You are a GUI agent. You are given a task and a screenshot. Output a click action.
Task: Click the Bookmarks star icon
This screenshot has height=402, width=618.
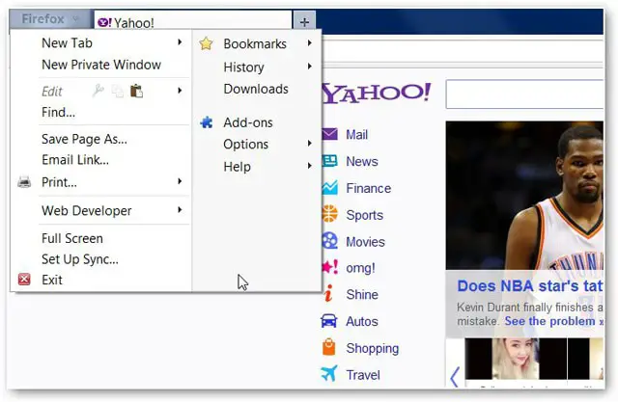coord(206,43)
